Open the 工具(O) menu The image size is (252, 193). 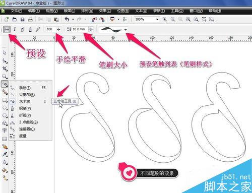click(x=177, y=11)
